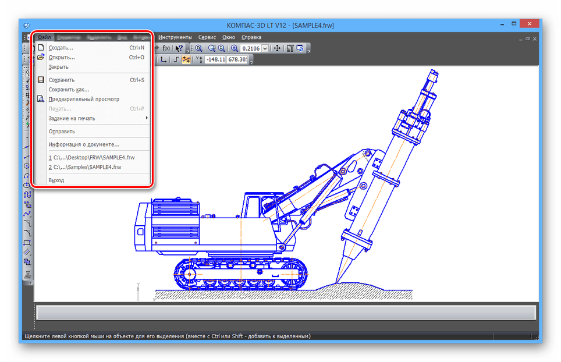Open the 'Инструменты' menu
The width and height of the screenshot is (561, 362).
pyautogui.click(x=175, y=37)
